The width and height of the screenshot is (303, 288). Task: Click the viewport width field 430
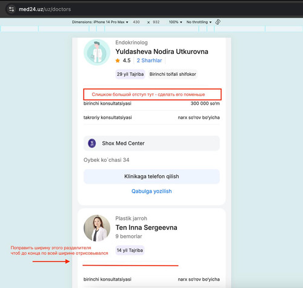(x=136, y=22)
